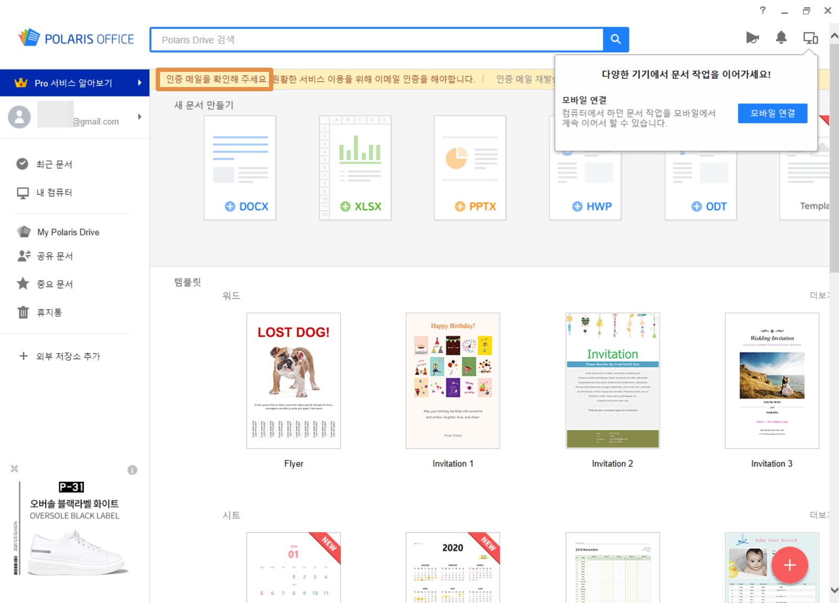The image size is (839, 603).
Task: Create a new XLSX spreadsheet
Action: [x=355, y=168]
